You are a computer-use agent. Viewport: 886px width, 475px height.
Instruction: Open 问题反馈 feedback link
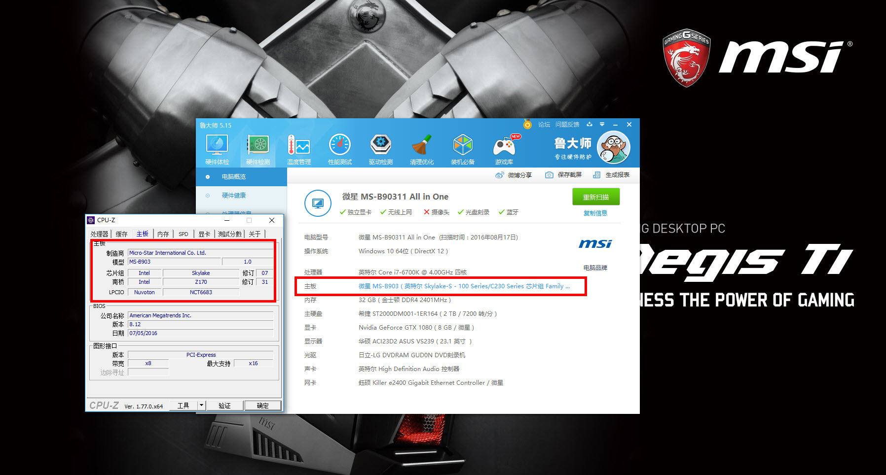(567, 125)
